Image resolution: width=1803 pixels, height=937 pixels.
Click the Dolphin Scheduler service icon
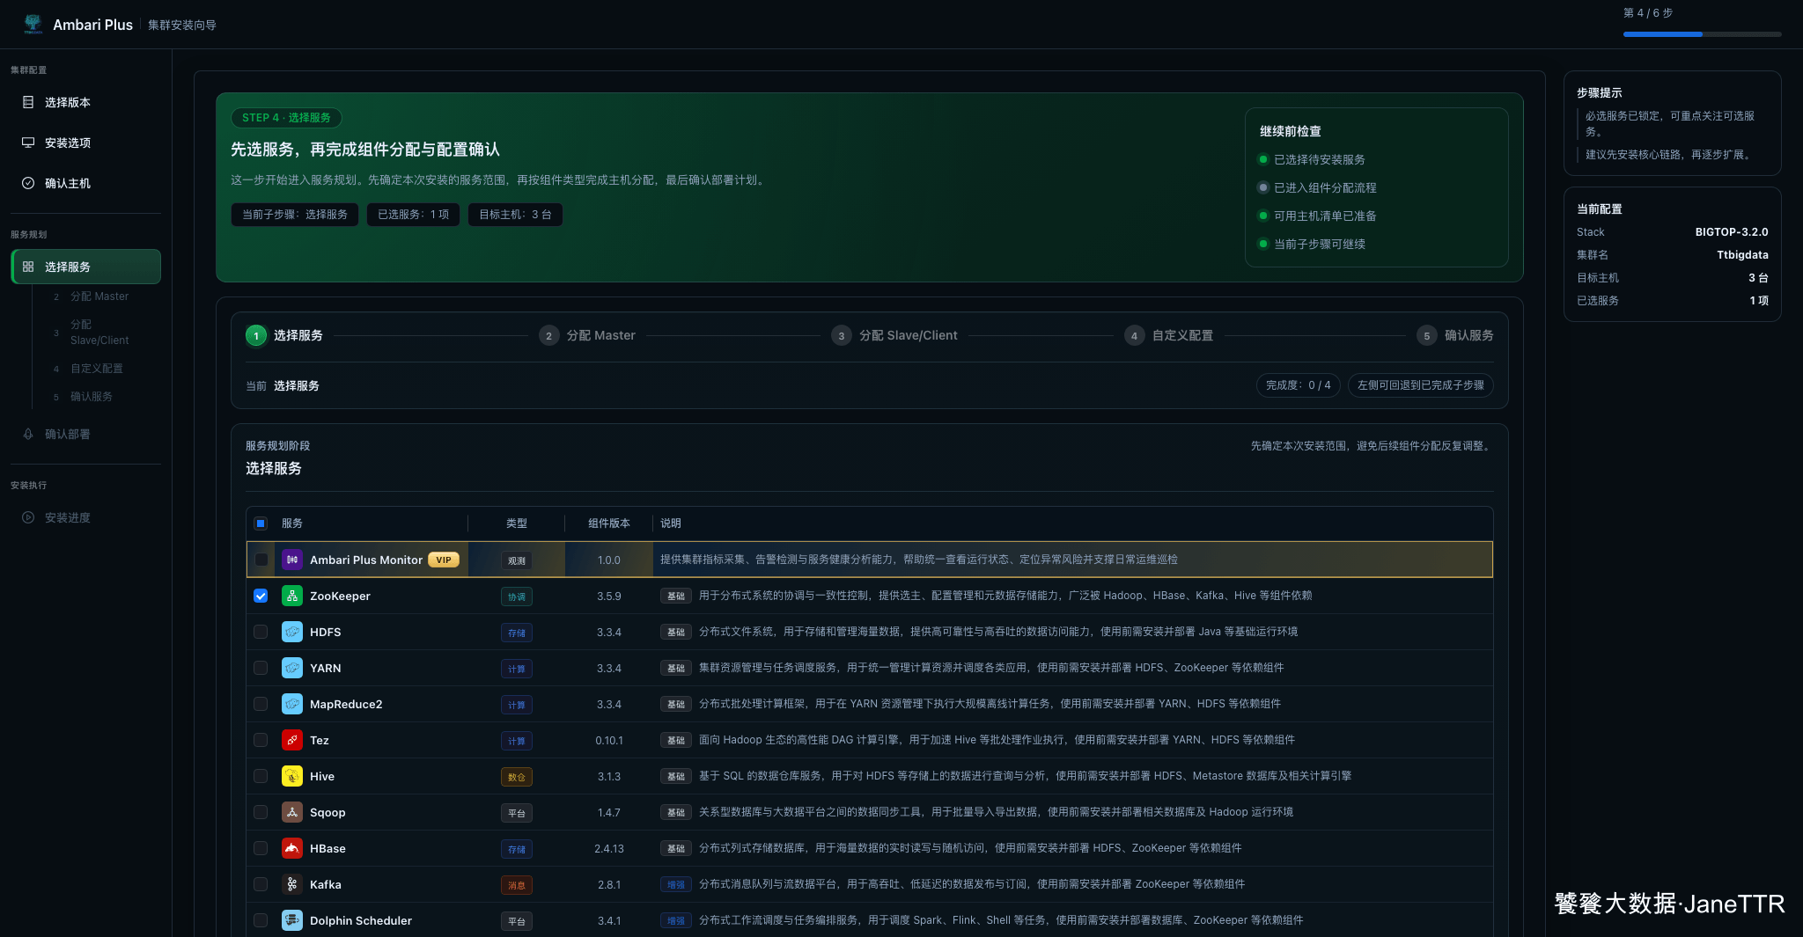pyautogui.click(x=292, y=920)
